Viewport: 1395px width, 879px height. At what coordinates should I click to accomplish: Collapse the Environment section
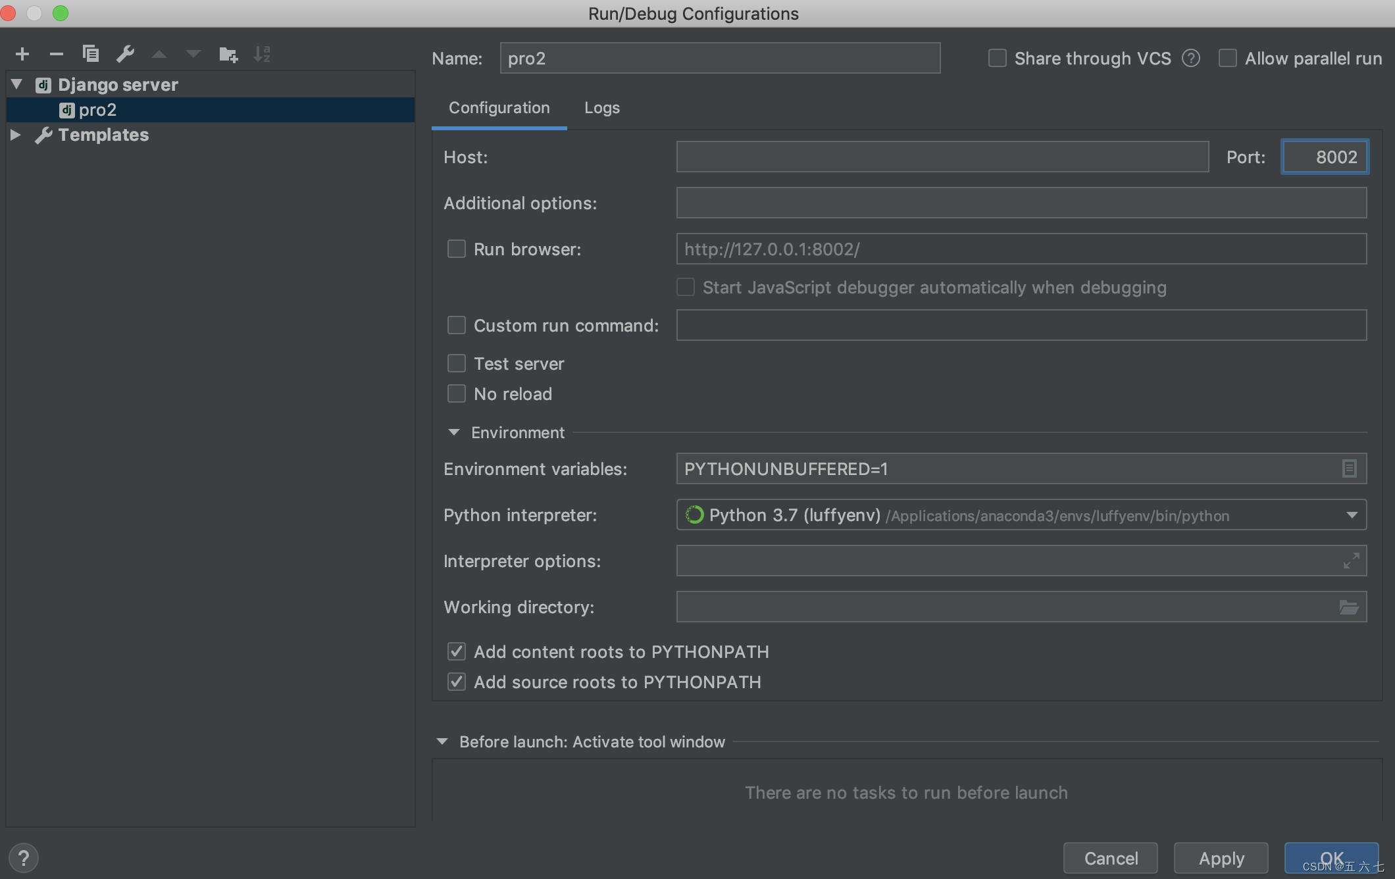tap(454, 432)
